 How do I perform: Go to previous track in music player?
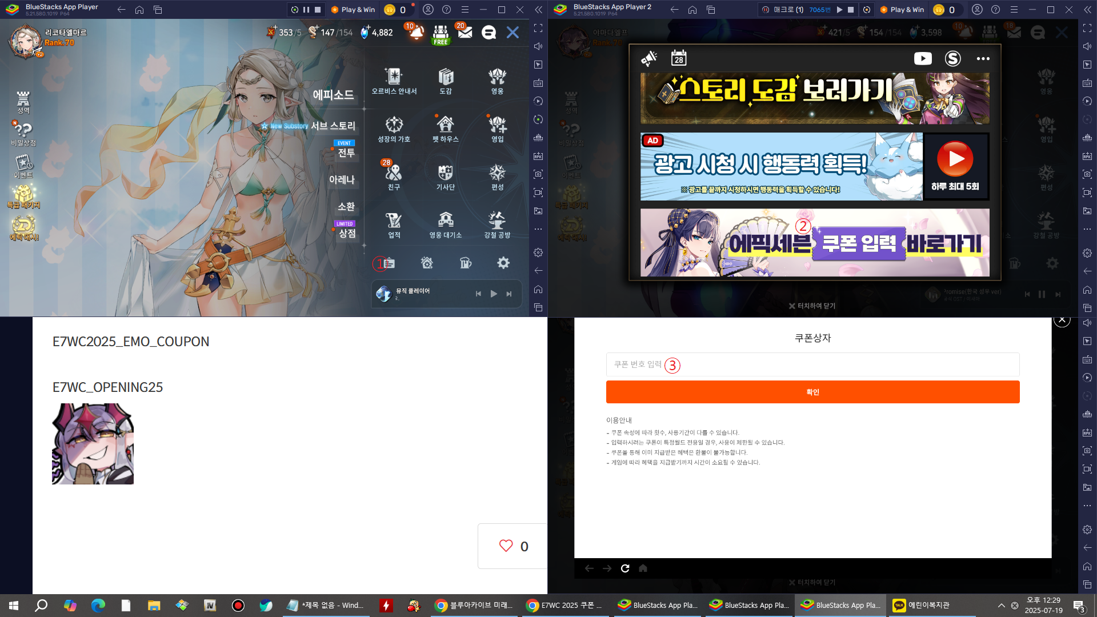tap(478, 294)
